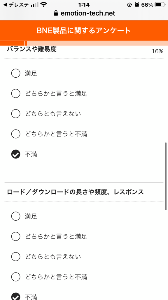The width and height of the screenshot is (168, 300).
Task: Tap the cellular signal bars icon
Action: click(34, 5)
